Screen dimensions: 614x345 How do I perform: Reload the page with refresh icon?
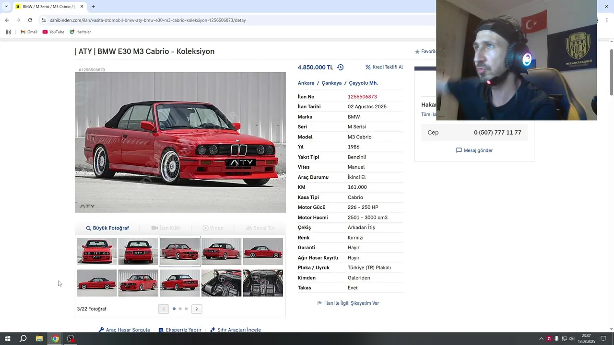coord(30,20)
